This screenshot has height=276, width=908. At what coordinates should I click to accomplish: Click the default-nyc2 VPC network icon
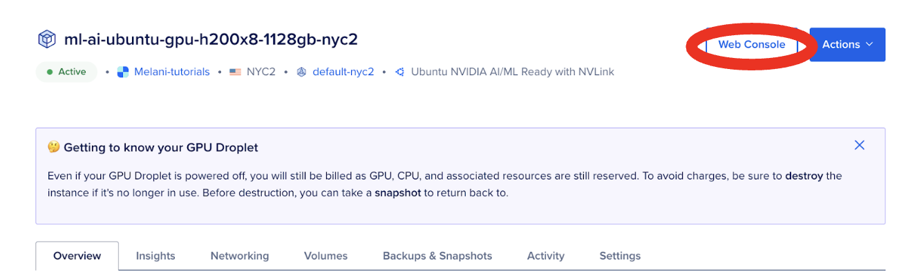click(301, 72)
